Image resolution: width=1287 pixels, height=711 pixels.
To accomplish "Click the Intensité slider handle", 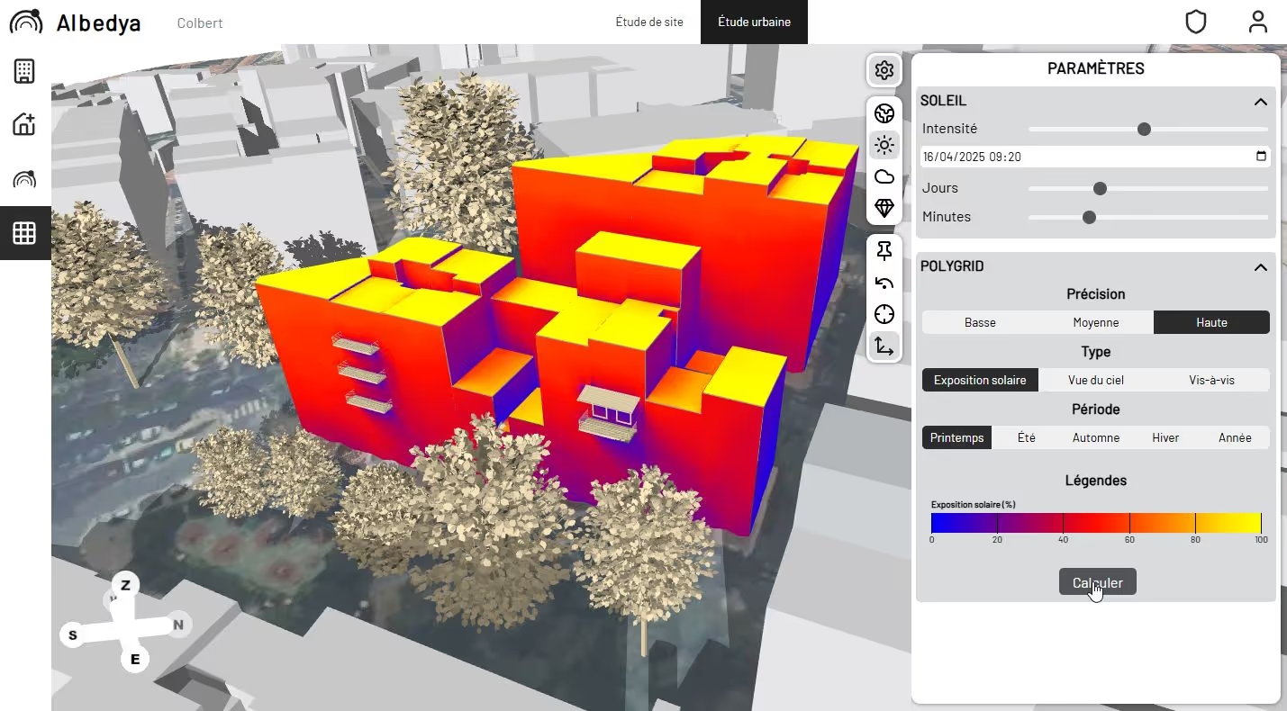I will [1144, 130].
